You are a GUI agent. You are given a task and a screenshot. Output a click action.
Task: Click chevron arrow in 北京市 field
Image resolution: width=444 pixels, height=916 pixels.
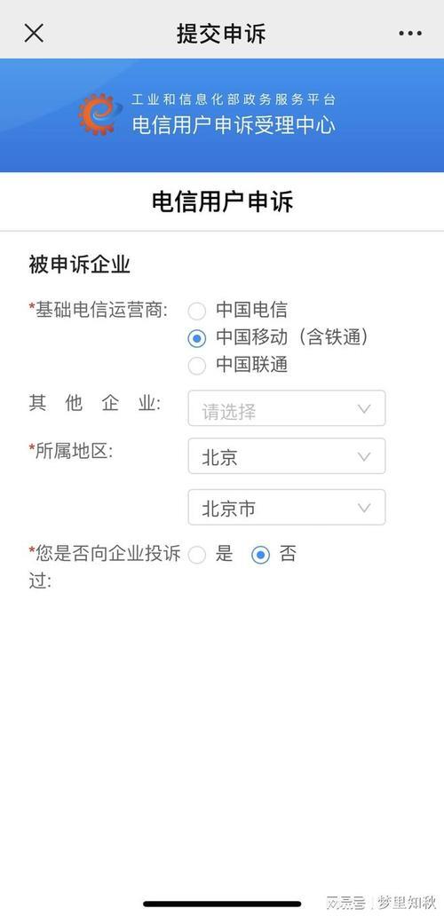pyautogui.click(x=364, y=508)
